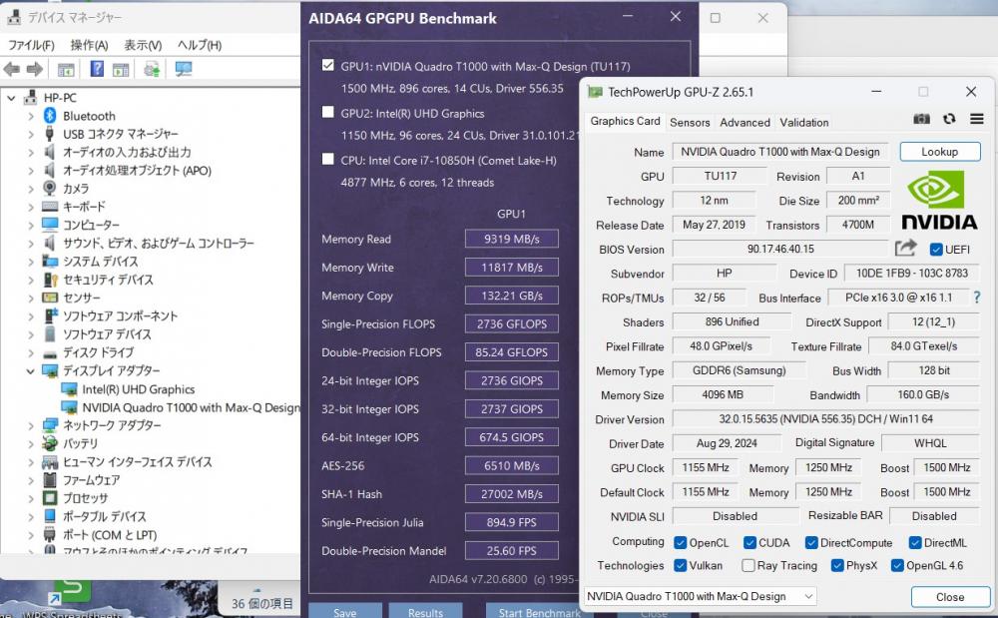Click the NVIDIA logo in GPU-Z
Viewport: 998px width, 618px height.
click(939, 201)
